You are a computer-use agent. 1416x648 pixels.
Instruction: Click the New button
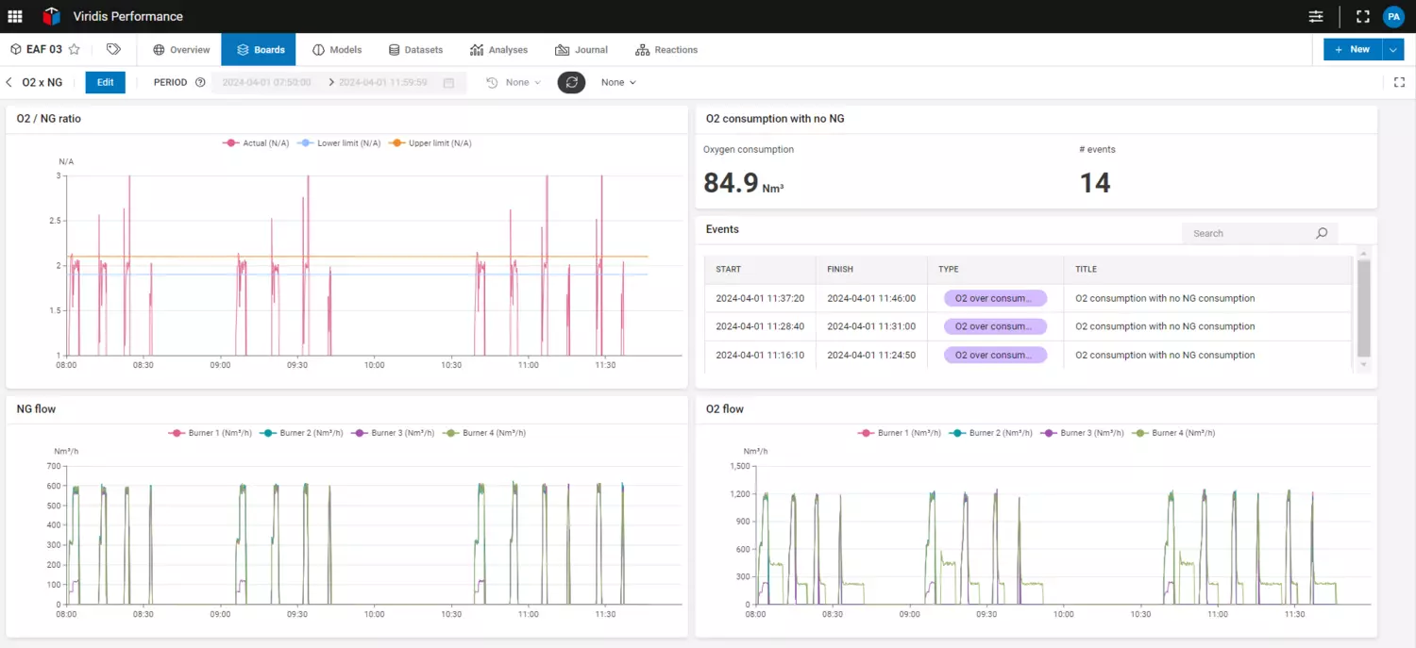click(1351, 50)
